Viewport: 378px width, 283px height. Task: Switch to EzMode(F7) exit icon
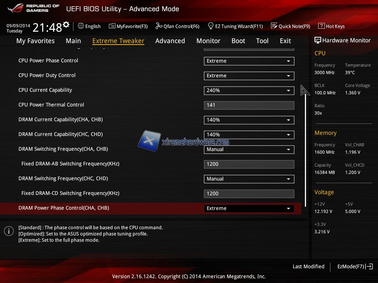[370, 266]
